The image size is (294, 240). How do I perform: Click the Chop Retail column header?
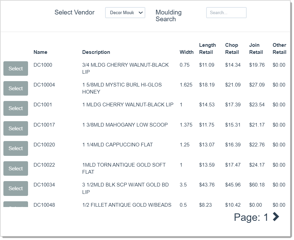pyautogui.click(x=232, y=48)
